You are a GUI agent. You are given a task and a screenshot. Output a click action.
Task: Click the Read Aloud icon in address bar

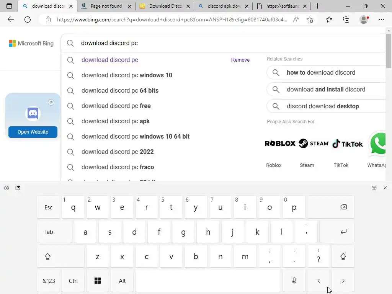(296, 20)
